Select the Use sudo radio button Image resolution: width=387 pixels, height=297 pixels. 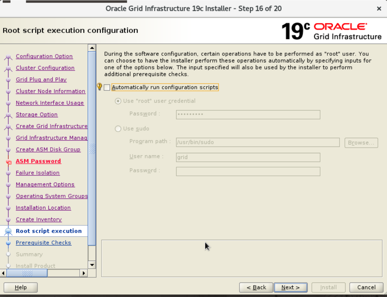(x=118, y=129)
